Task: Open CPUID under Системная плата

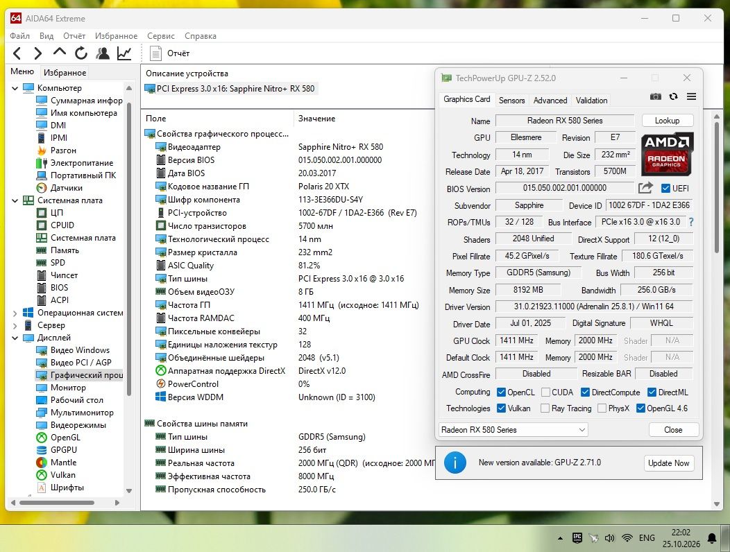Action: tap(62, 225)
